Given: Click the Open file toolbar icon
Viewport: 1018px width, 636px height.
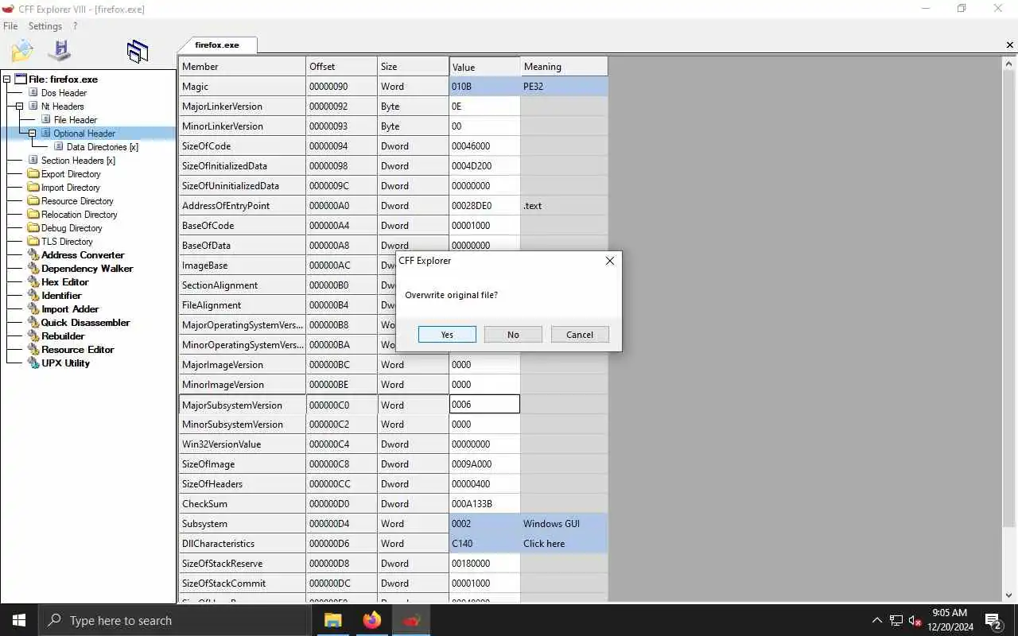Looking at the screenshot, I should (x=22, y=51).
